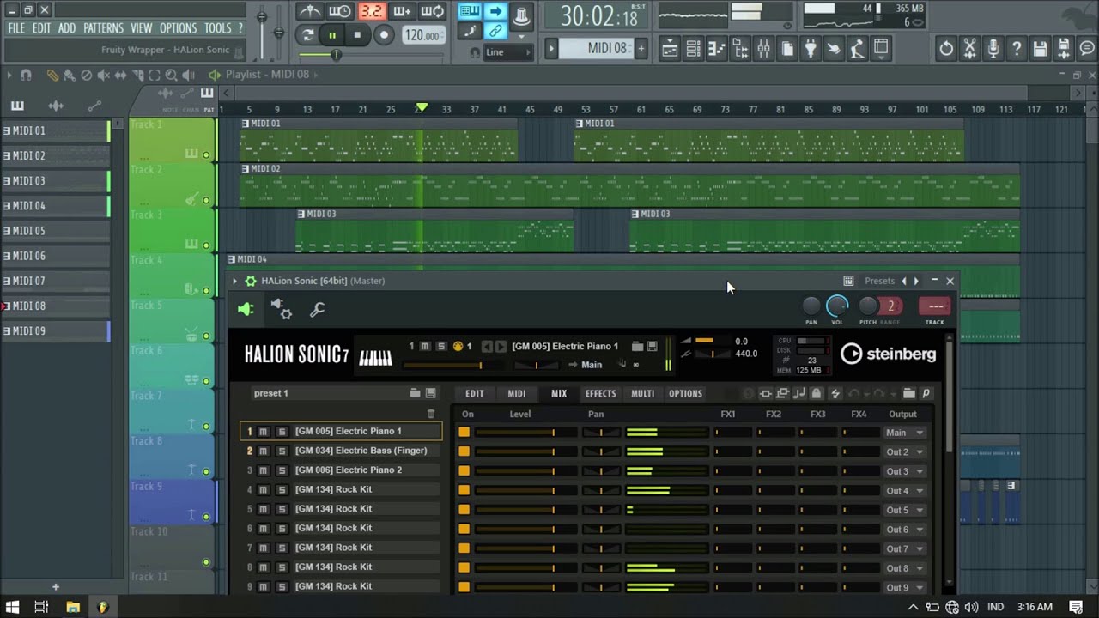Open the PATTERNS menu
This screenshot has width=1099, height=618.
103,28
